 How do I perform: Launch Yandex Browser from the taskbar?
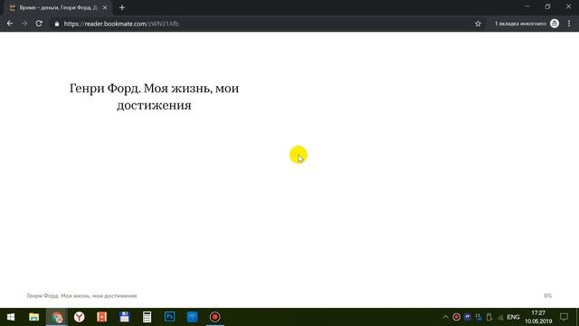click(x=79, y=317)
